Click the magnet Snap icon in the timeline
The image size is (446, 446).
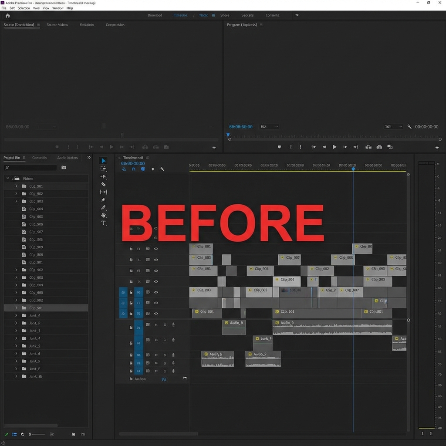(134, 169)
